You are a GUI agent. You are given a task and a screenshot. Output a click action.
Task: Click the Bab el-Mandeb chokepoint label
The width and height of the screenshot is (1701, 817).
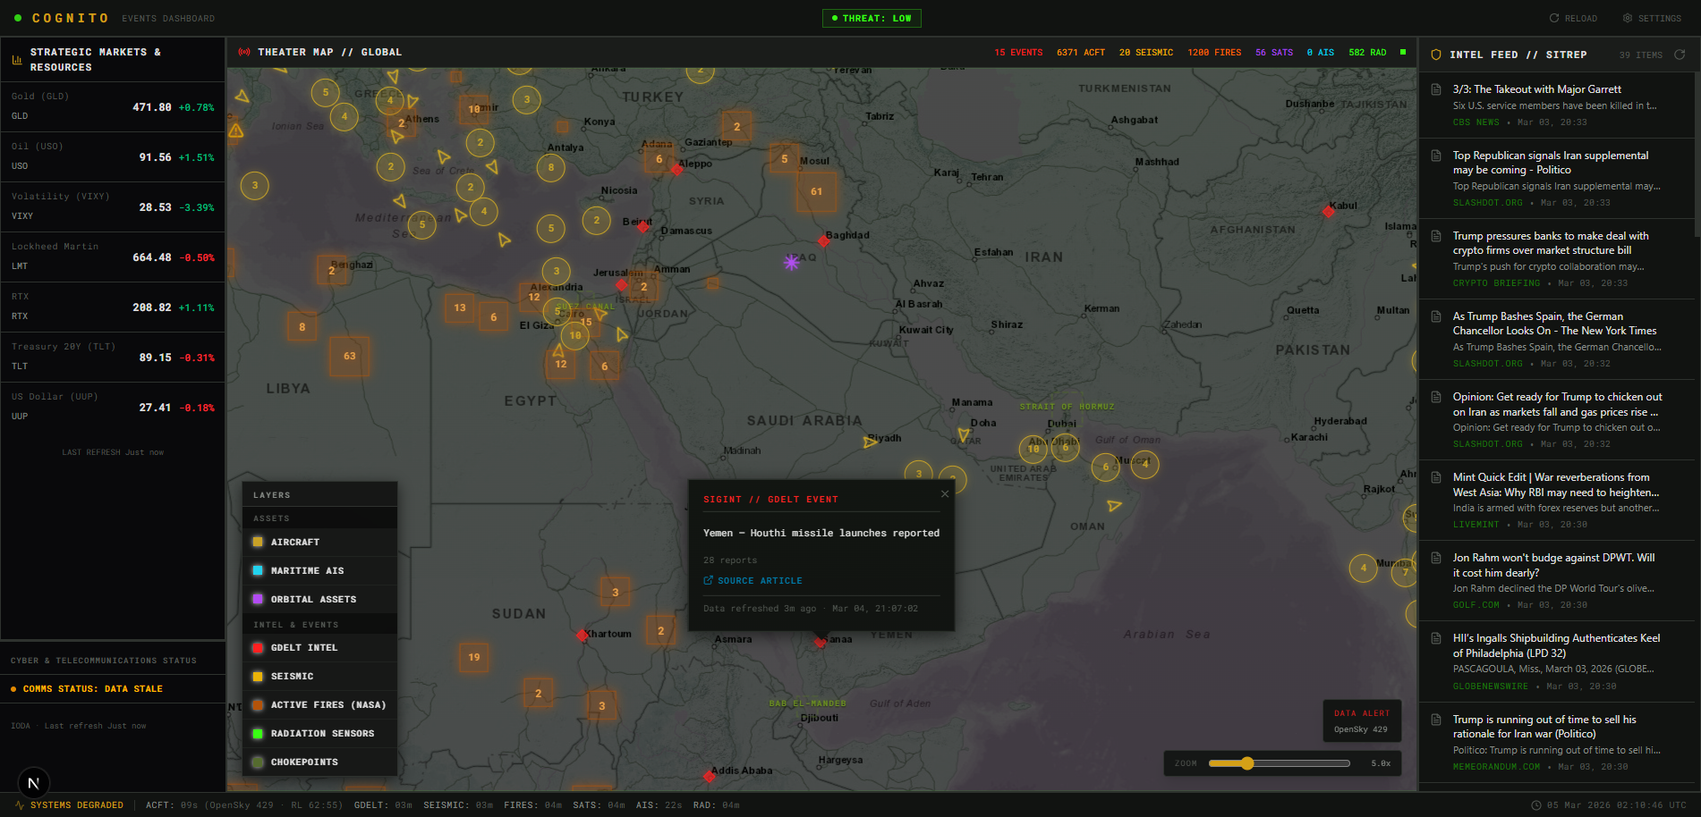tap(807, 703)
